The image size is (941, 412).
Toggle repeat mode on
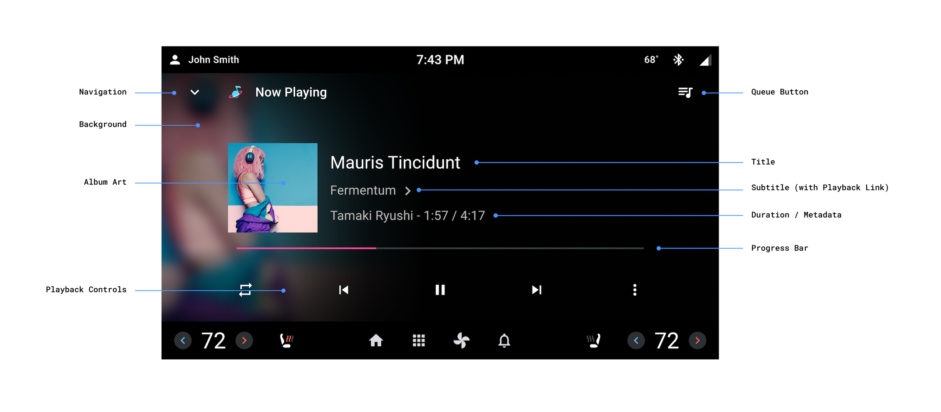click(x=247, y=290)
